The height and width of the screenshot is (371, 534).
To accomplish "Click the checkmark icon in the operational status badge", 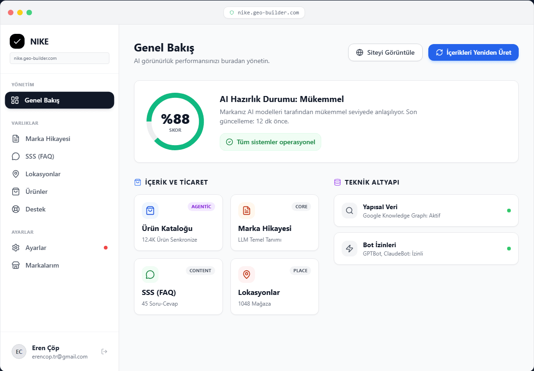I will 229,142.
